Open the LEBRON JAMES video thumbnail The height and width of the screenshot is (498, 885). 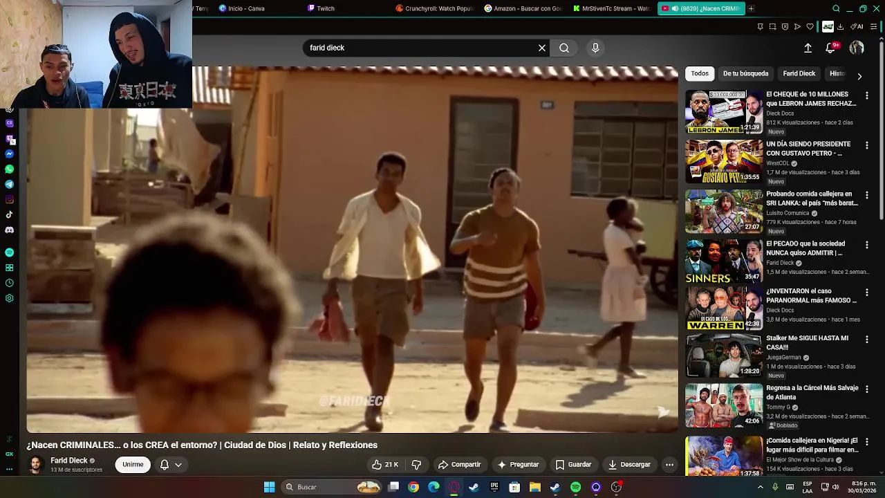[724, 111]
